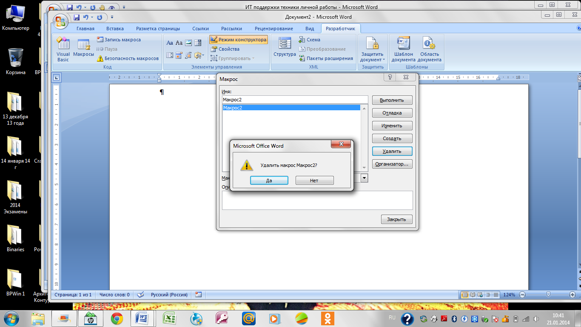The image size is (581, 327).
Task: Confirm deletion with Да
Action: point(269,181)
